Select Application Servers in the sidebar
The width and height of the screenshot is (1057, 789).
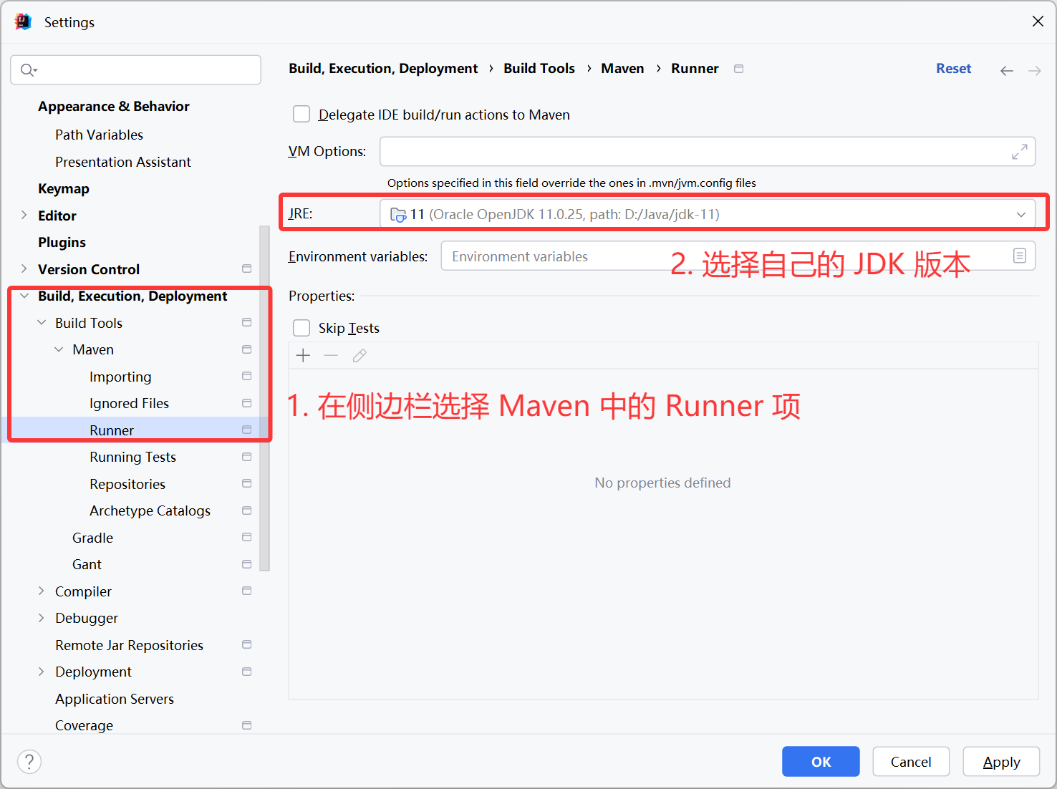point(115,699)
